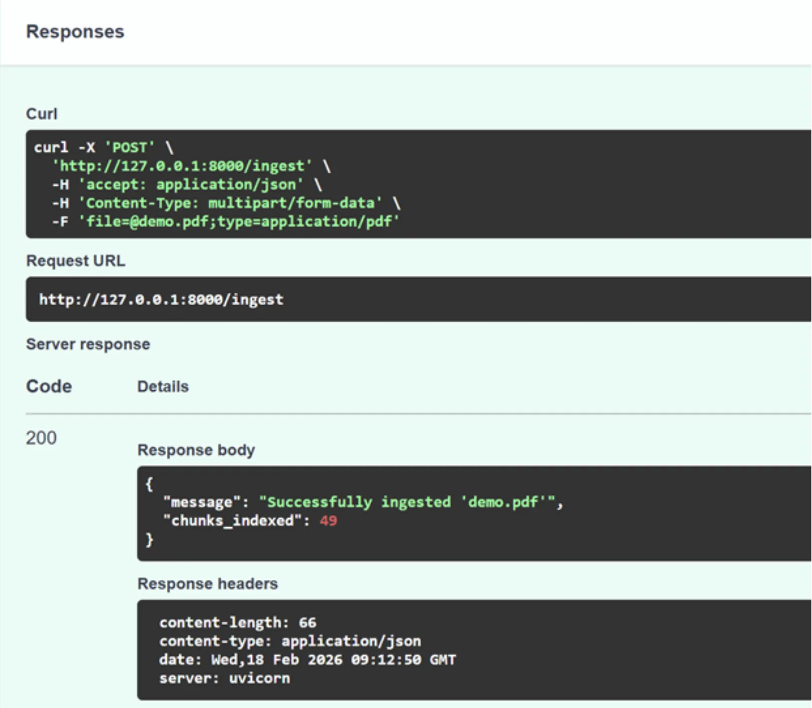Click the Curl label

pos(42,114)
